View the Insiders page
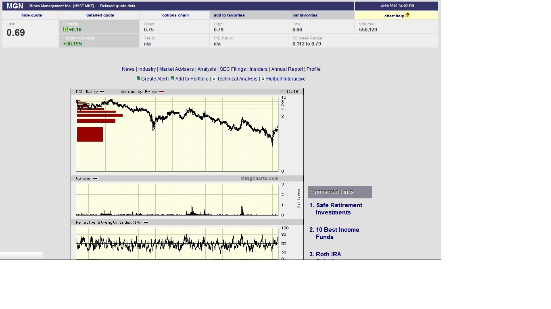Viewport: 551px width, 309px height. (259, 69)
